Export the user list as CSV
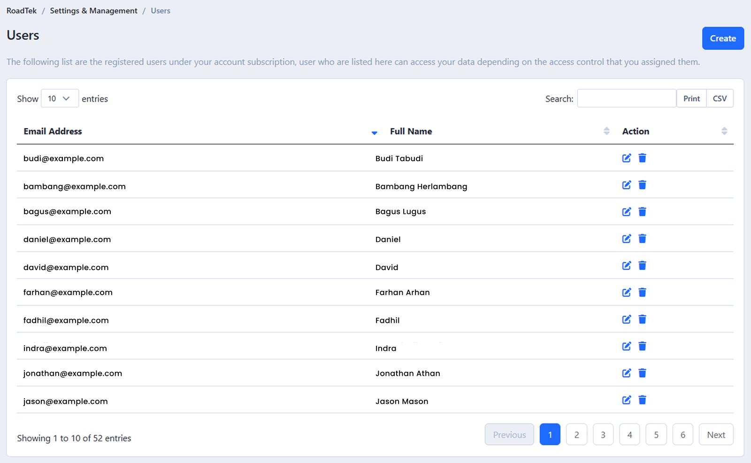The width and height of the screenshot is (751, 463). coord(719,99)
